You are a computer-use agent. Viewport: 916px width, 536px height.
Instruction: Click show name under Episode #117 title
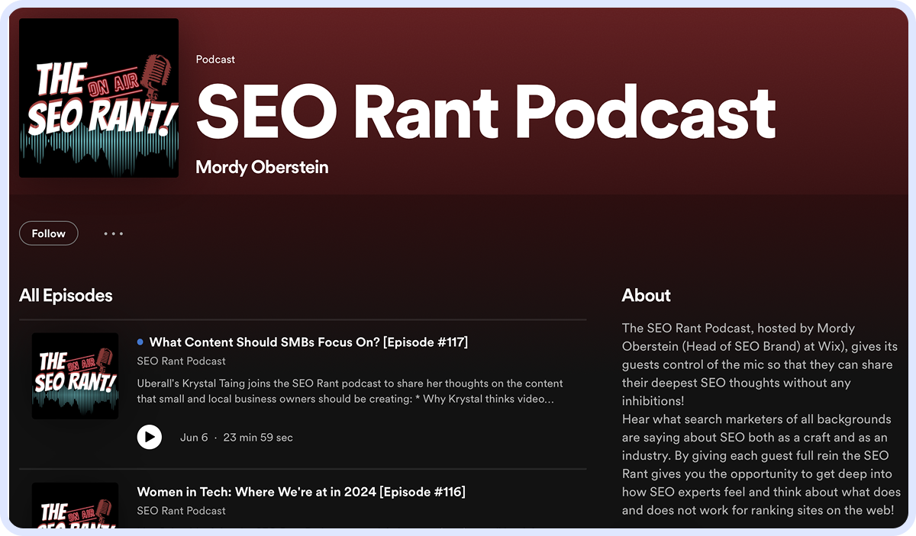182,361
